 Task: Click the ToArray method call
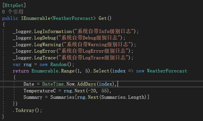tap(25, 110)
